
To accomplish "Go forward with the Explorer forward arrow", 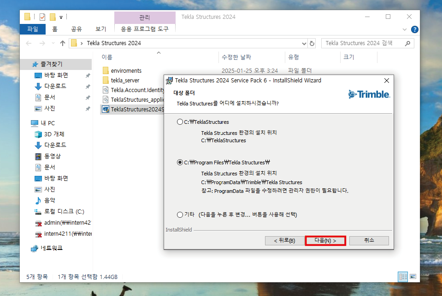I will [x=42, y=43].
